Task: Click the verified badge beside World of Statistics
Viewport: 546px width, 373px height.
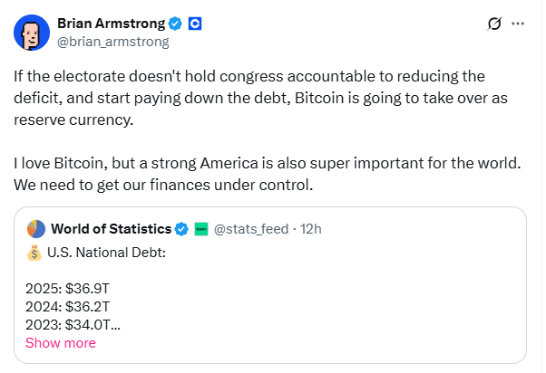Action: click(x=181, y=229)
